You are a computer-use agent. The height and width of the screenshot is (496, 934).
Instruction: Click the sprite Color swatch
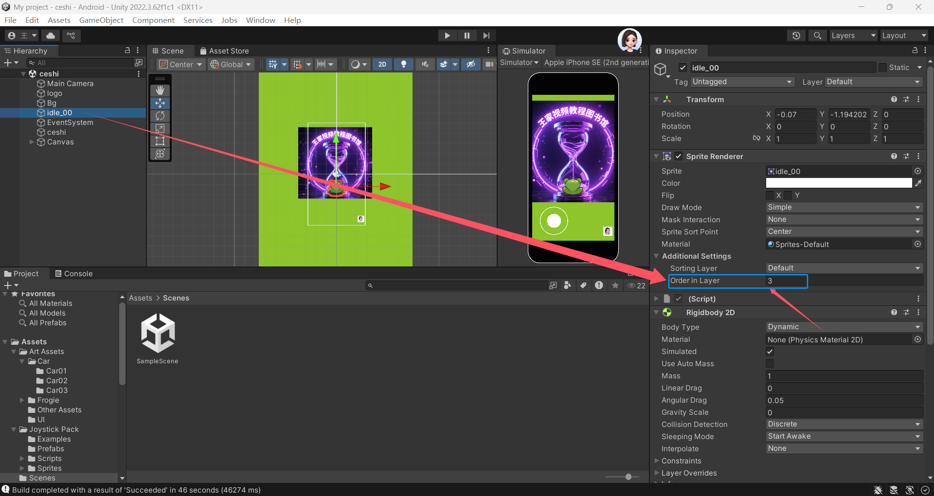tap(839, 183)
